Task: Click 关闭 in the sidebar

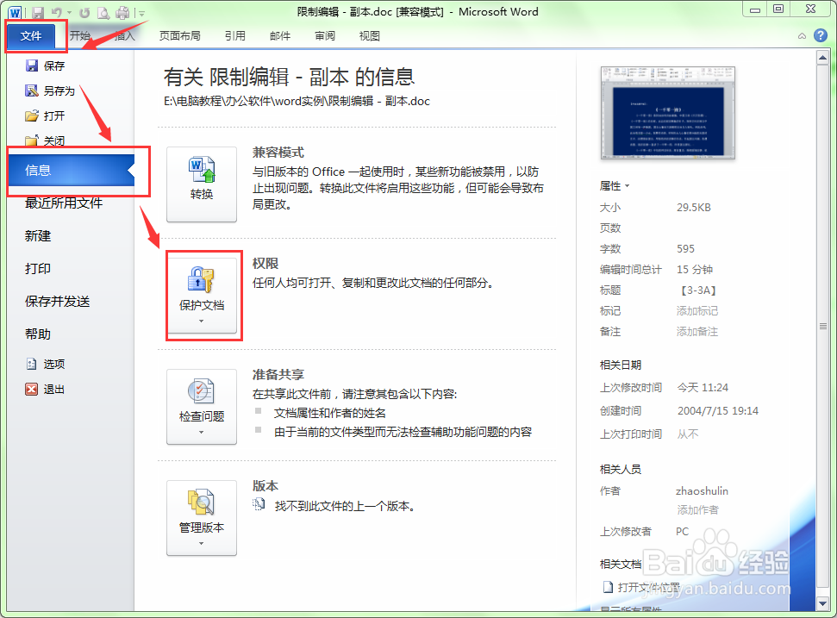Action: pos(46,140)
